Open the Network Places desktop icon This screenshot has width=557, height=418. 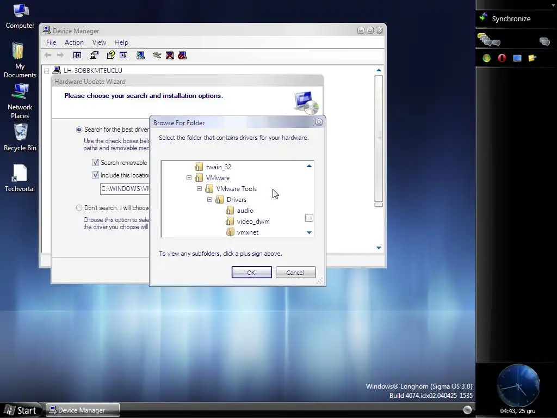click(20, 101)
